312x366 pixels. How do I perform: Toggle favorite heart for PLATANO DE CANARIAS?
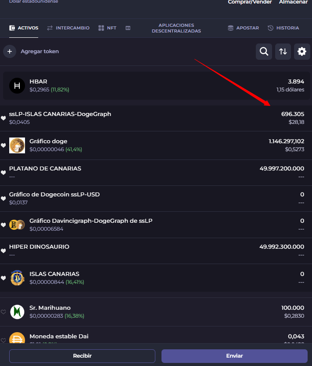[x=3, y=173]
